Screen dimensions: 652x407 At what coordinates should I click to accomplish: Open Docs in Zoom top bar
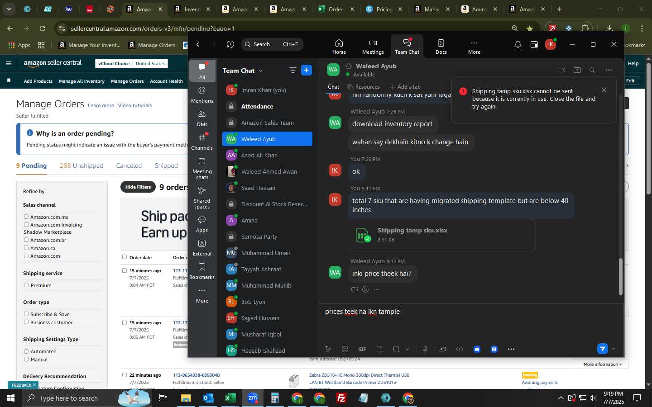(441, 47)
